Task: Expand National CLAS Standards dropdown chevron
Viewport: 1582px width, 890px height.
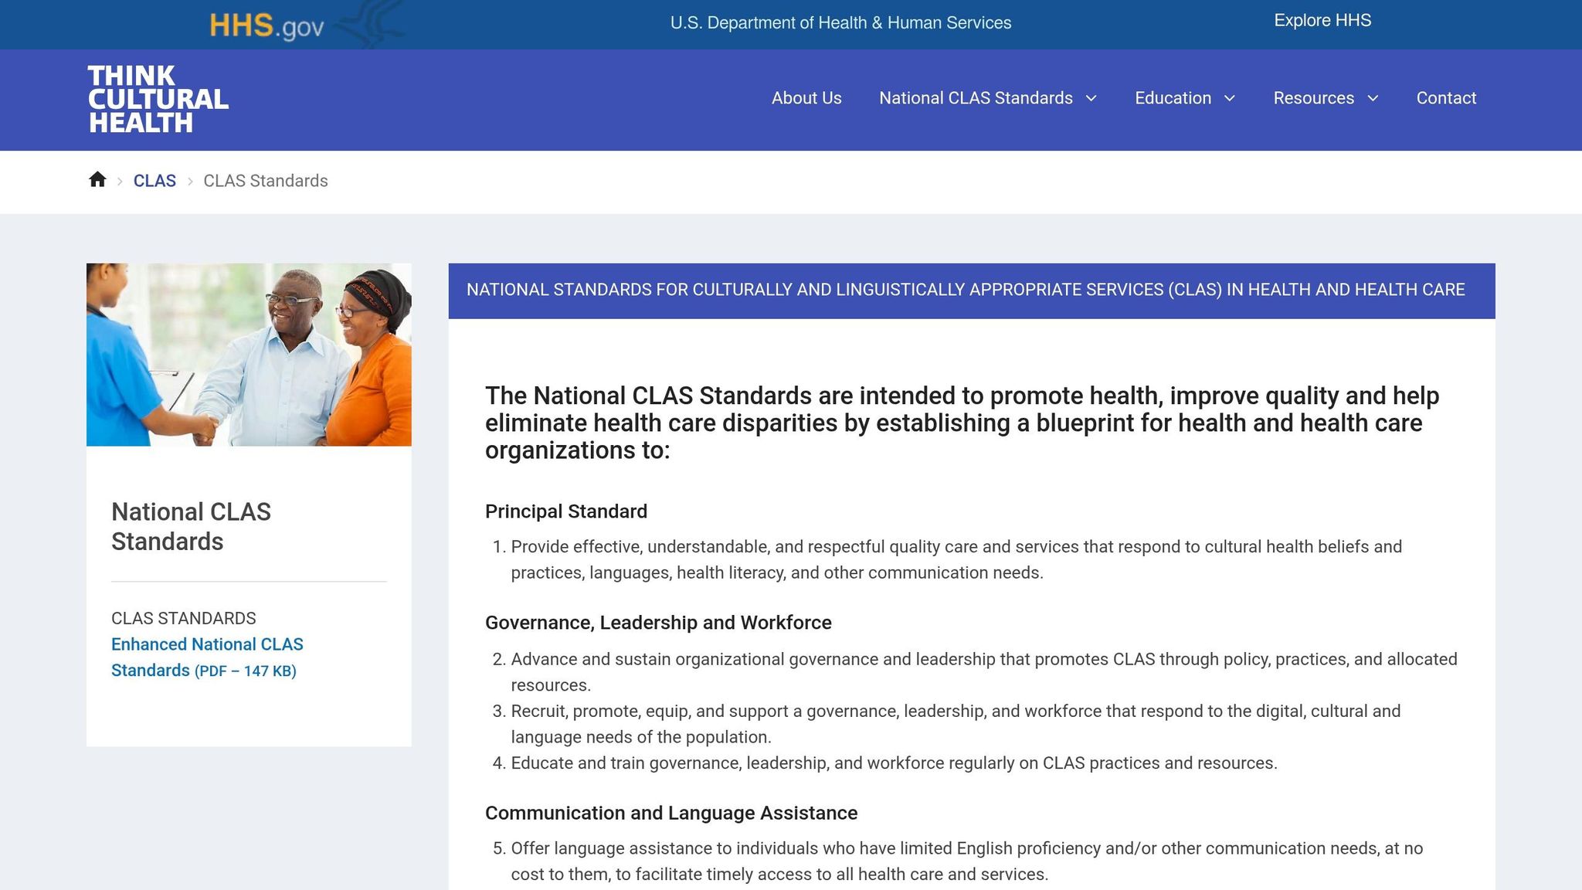Action: [1091, 98]
